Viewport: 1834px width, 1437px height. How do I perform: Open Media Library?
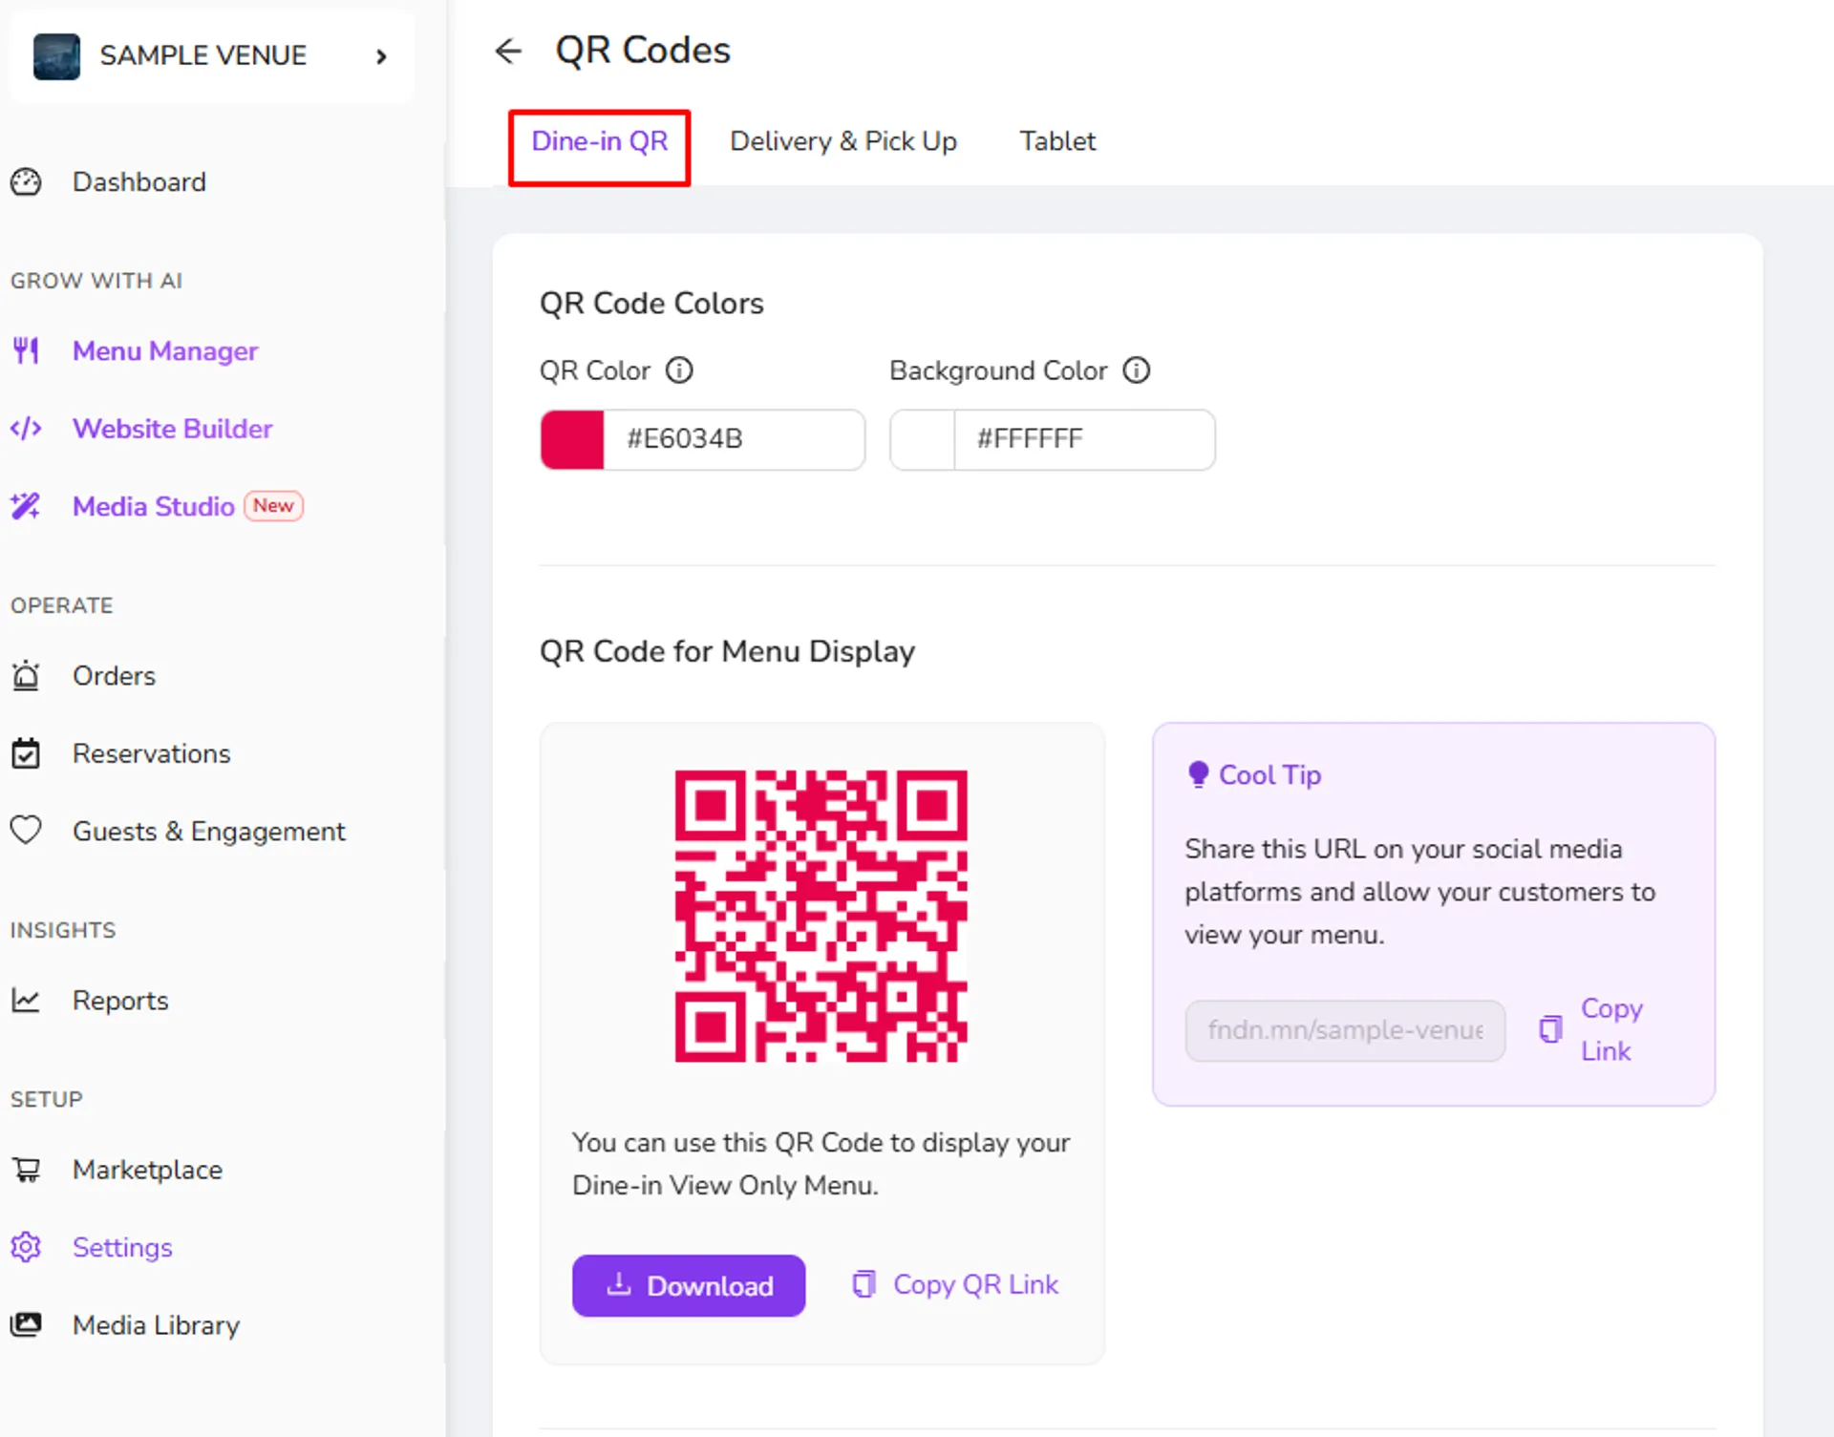(156, 1325)
